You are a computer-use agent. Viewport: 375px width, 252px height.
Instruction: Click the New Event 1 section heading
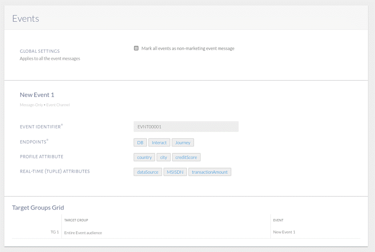tap(37, 95)
